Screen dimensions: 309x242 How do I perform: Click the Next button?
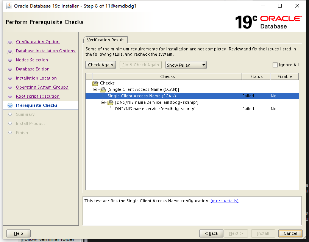point(236,233)
